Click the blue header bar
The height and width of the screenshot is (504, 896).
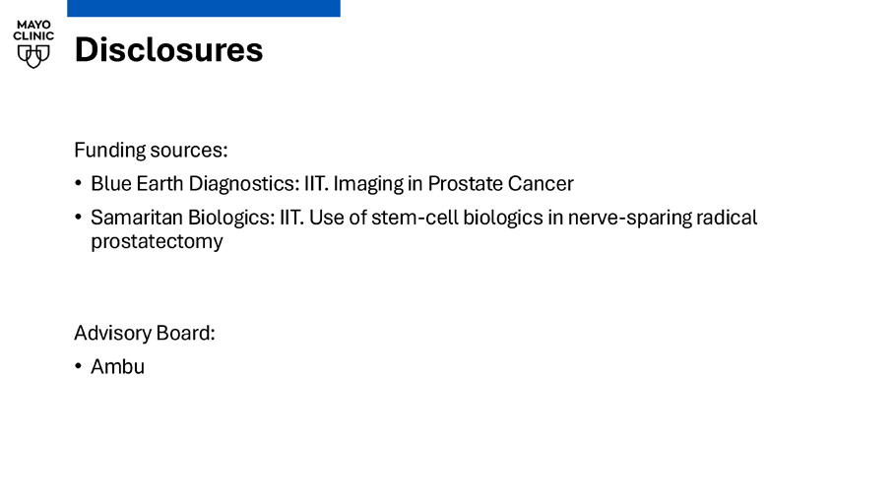[204, 8]
